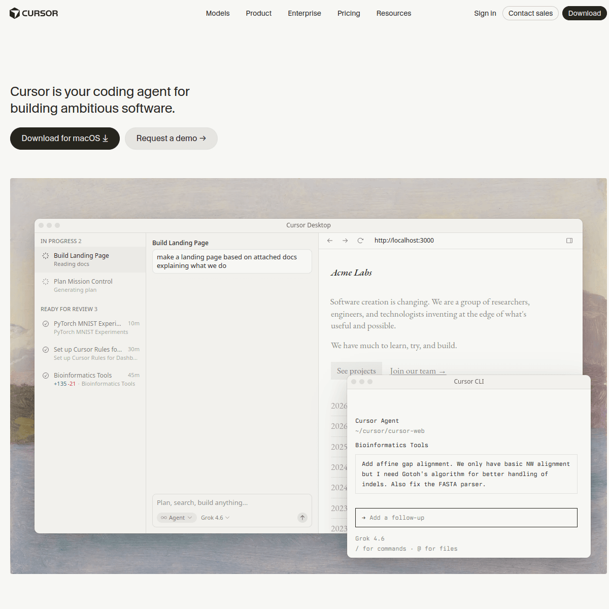The image size is (609, 609).
Task: Click the Plan, search, build anything input
Action: click(x=232, y=503)
